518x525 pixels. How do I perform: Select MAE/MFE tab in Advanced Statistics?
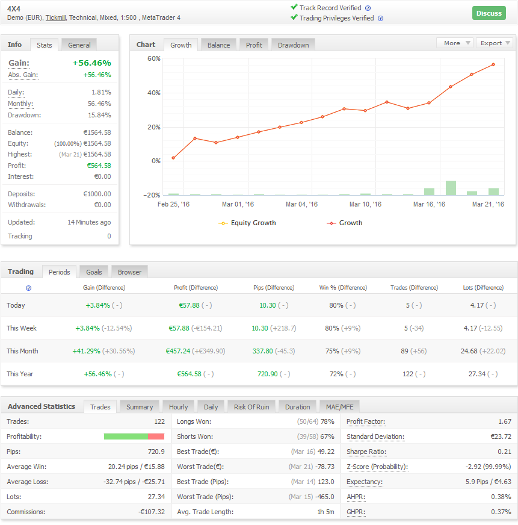point(340,407)
